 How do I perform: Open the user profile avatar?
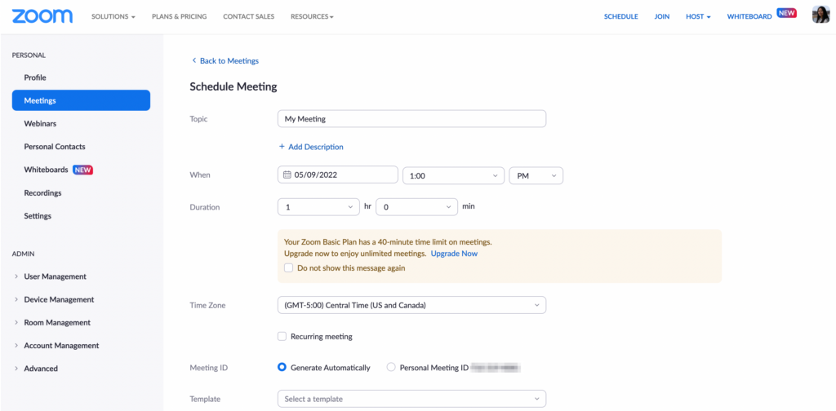pyautogui.click(x=820, y=15)
